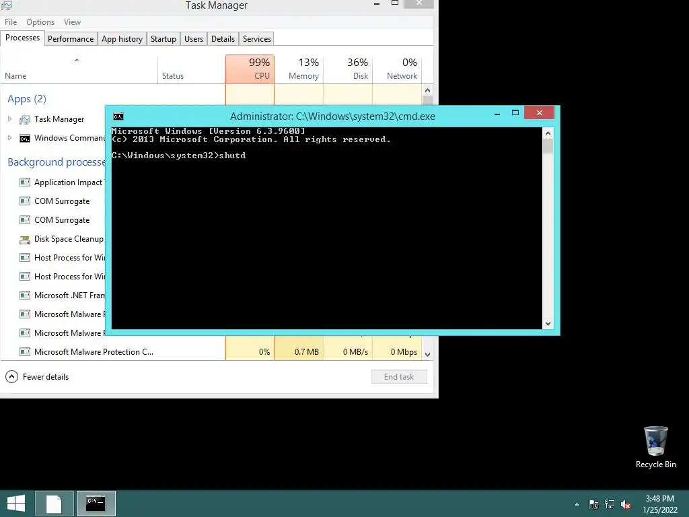The height and width of the screenshot is (517, 689).
Task: Open the View menu
Action: click(72, 22)
